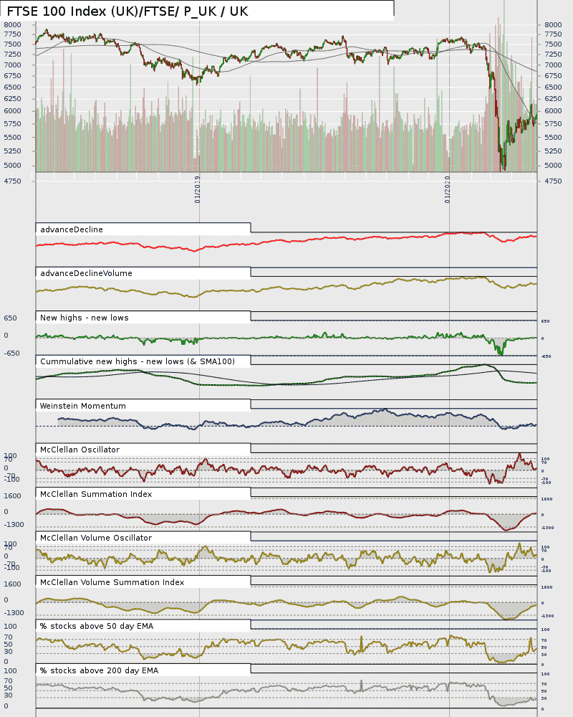This screenshot has width=573, height=717.
Task: Select the advanceDecline panel label
Action: [72, 229]
